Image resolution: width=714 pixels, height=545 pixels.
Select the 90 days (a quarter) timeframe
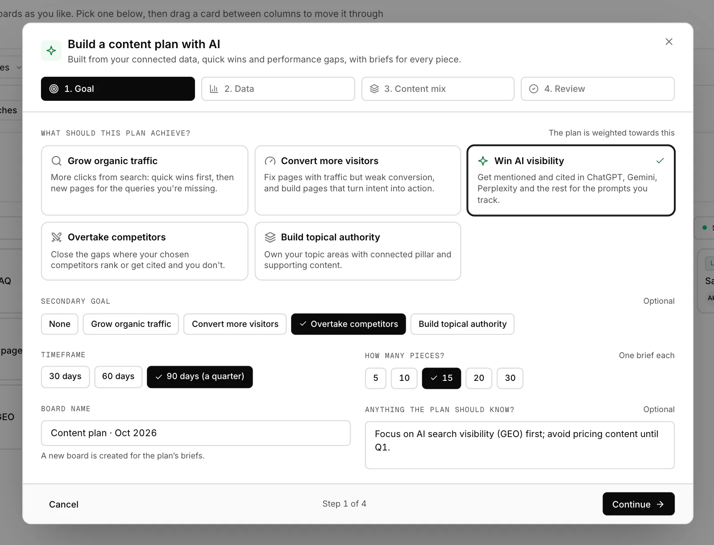(x=200, y=377)
